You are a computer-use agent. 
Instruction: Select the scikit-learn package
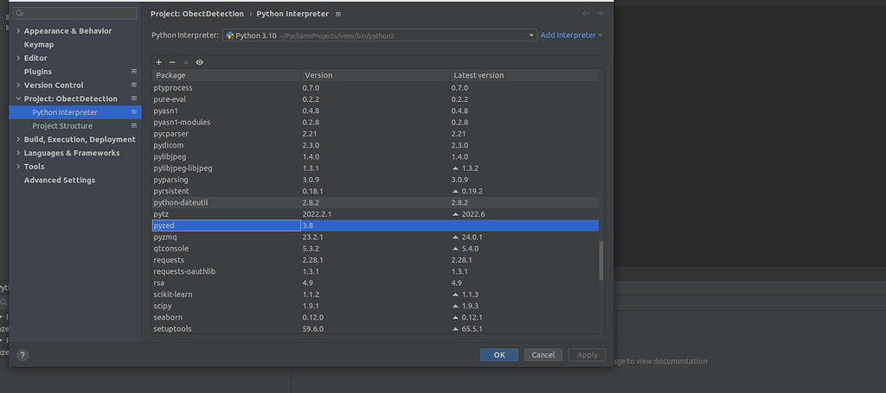[376, 295]
